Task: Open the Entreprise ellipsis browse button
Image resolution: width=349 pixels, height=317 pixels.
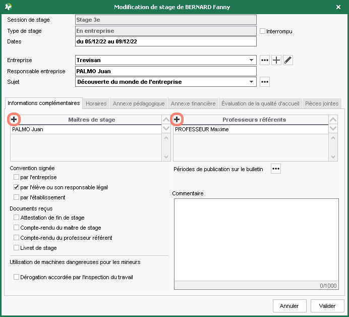Action: 265,60
